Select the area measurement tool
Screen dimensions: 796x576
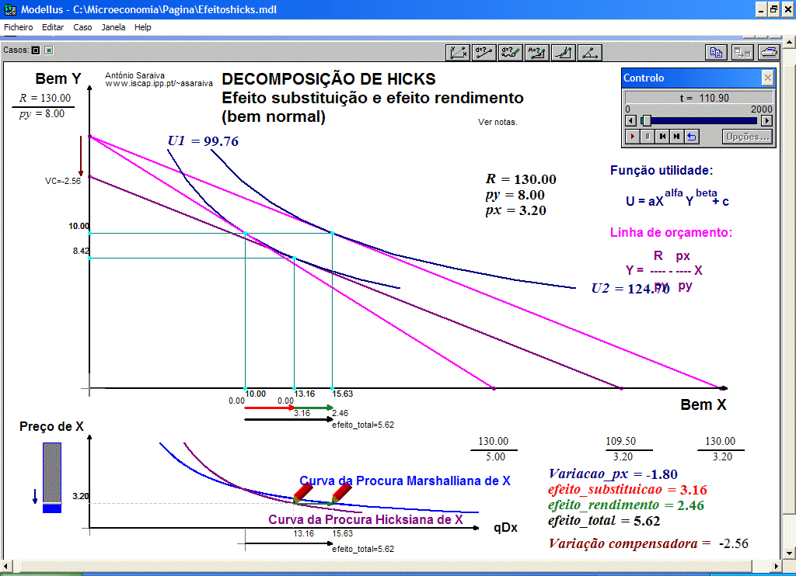536,52
